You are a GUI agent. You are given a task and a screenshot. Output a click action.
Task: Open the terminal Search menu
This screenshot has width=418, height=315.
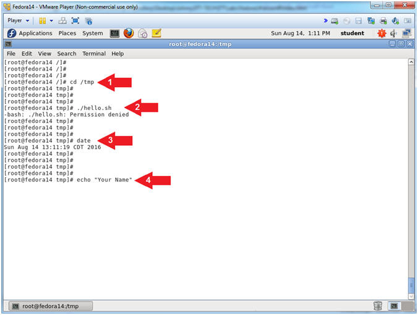pyautogui.click(x=67, y=54)
